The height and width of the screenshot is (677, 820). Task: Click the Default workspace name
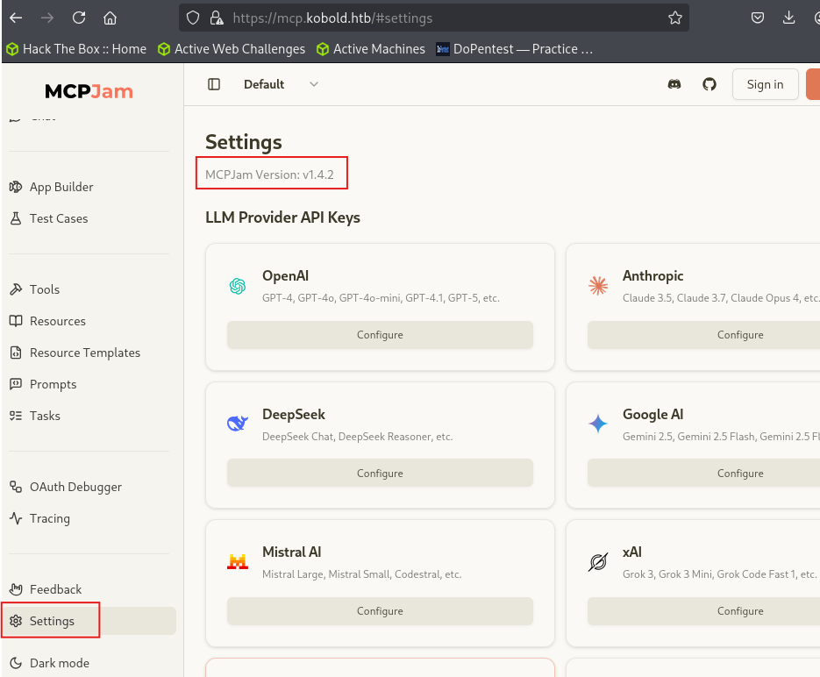(264, 84)
